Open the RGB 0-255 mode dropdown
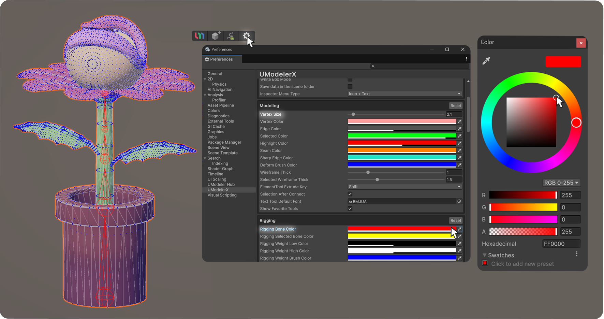 pos(561,183)
